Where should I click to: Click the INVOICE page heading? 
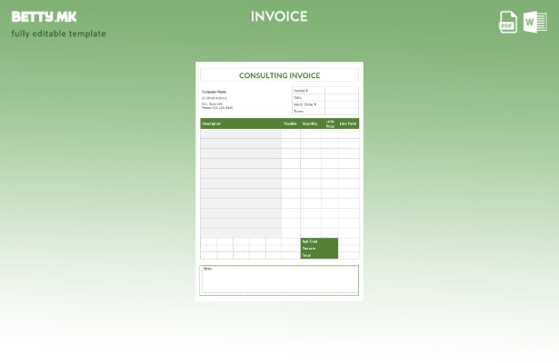pyautogui.click(x=279, y=16)
